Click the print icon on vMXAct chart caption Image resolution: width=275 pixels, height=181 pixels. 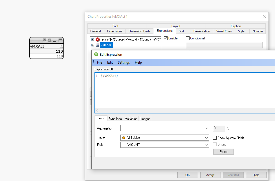[x=44, y=41]
